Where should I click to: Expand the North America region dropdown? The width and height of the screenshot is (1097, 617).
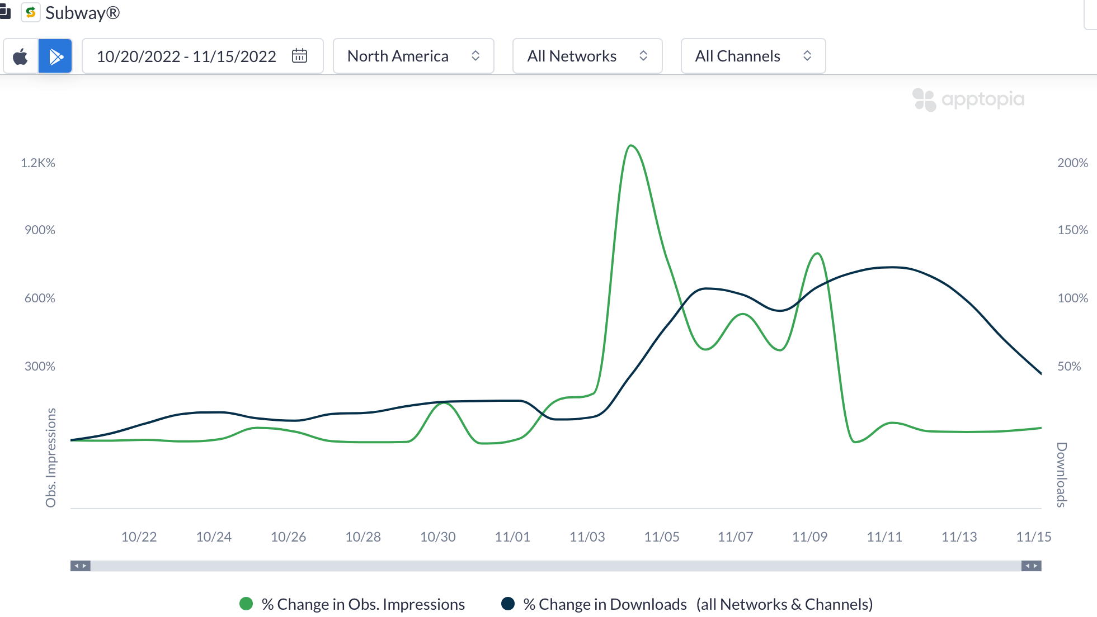click(x=397, y=56)
